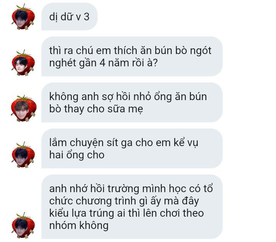276x242 pixels.
Task: Click the line "bò thay cho sữa mẹ"
Action: coord(96,109)
